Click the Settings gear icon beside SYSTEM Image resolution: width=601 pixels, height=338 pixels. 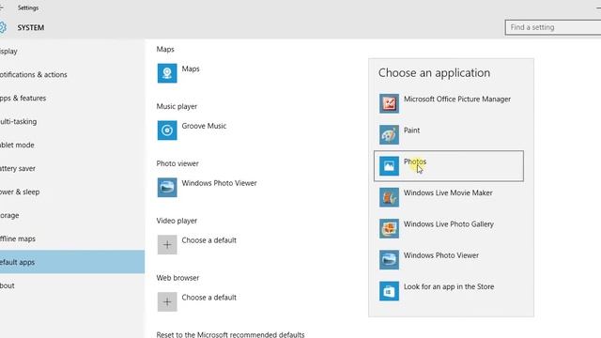coord(3,27)
